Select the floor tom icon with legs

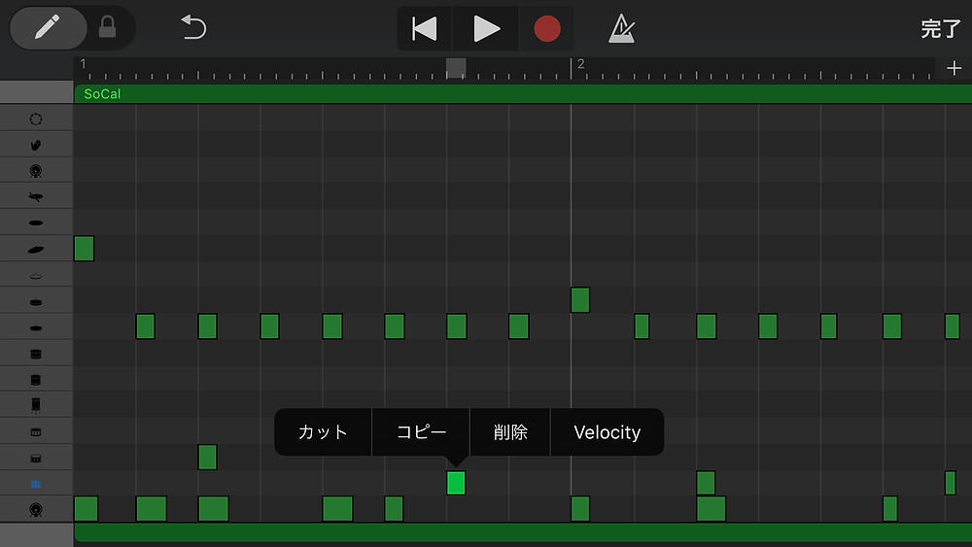pyautogui.click(x=36, y=406)
